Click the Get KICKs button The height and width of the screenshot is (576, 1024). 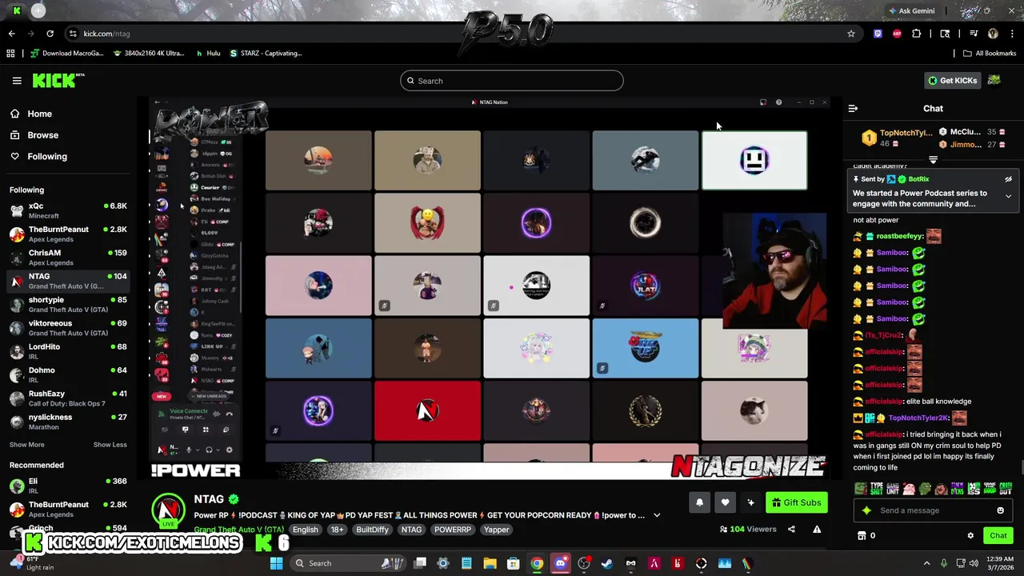952,81
